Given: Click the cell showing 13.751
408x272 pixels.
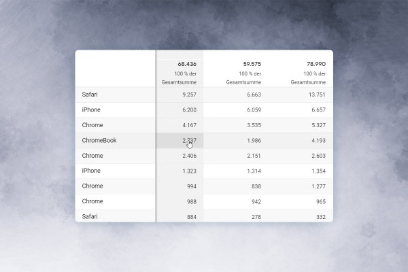Looking at the screenshot, I should coord(317,95).
